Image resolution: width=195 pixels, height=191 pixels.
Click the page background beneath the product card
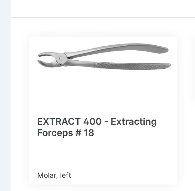103,188
